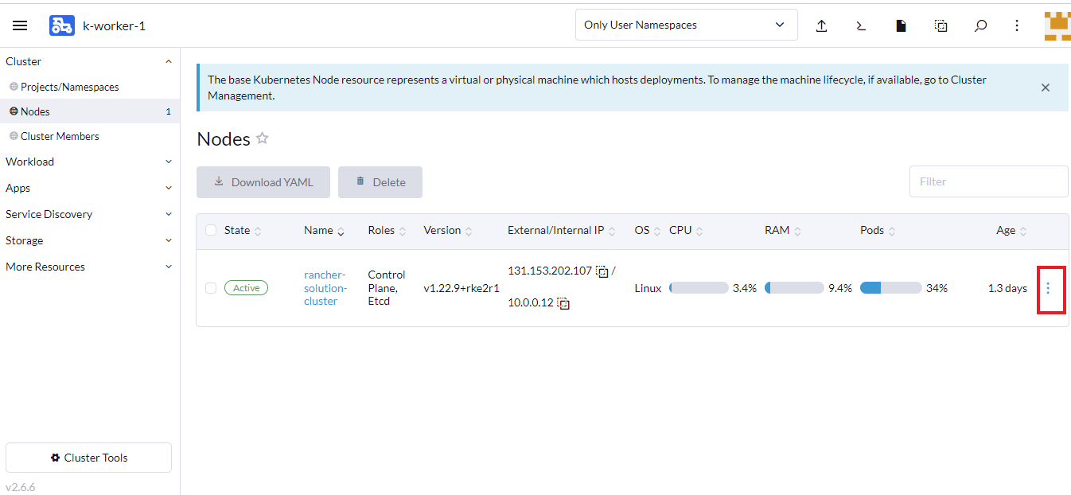Copy internal IP 10.0.0.12 to clipboard
The height and width of the screenshot is (495, 1071).
(x=563, y=303)
